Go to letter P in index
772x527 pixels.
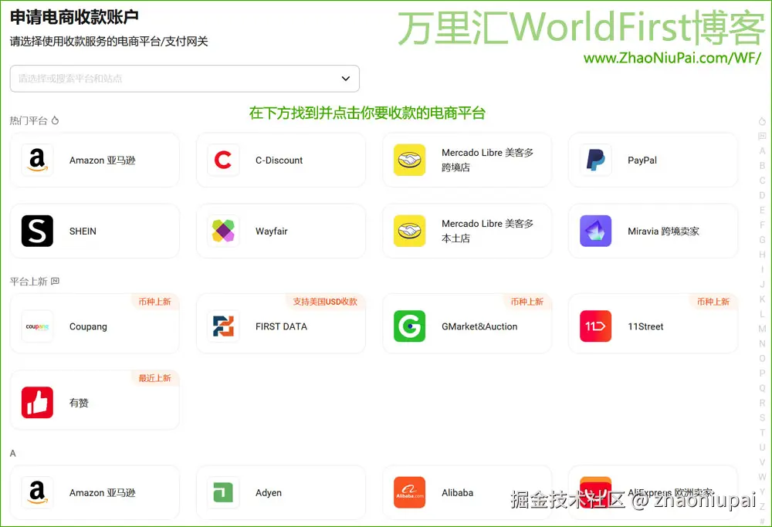pyautogui.click(x=762, y=373)
